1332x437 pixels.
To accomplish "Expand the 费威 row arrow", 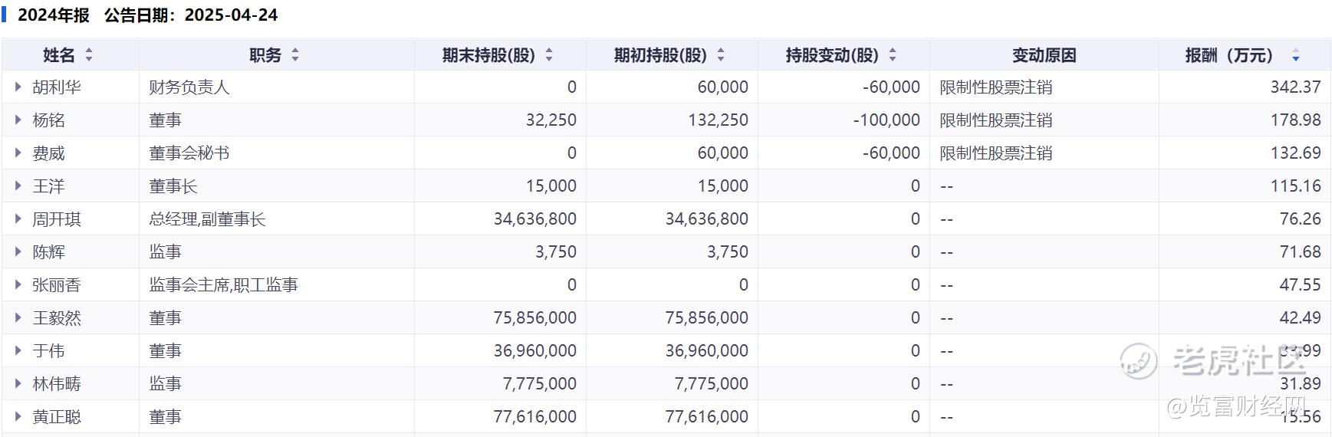I will point(18,153).
